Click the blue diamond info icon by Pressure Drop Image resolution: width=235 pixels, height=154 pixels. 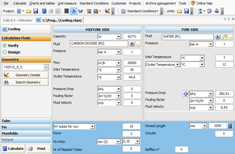click(x=185, y=94)
